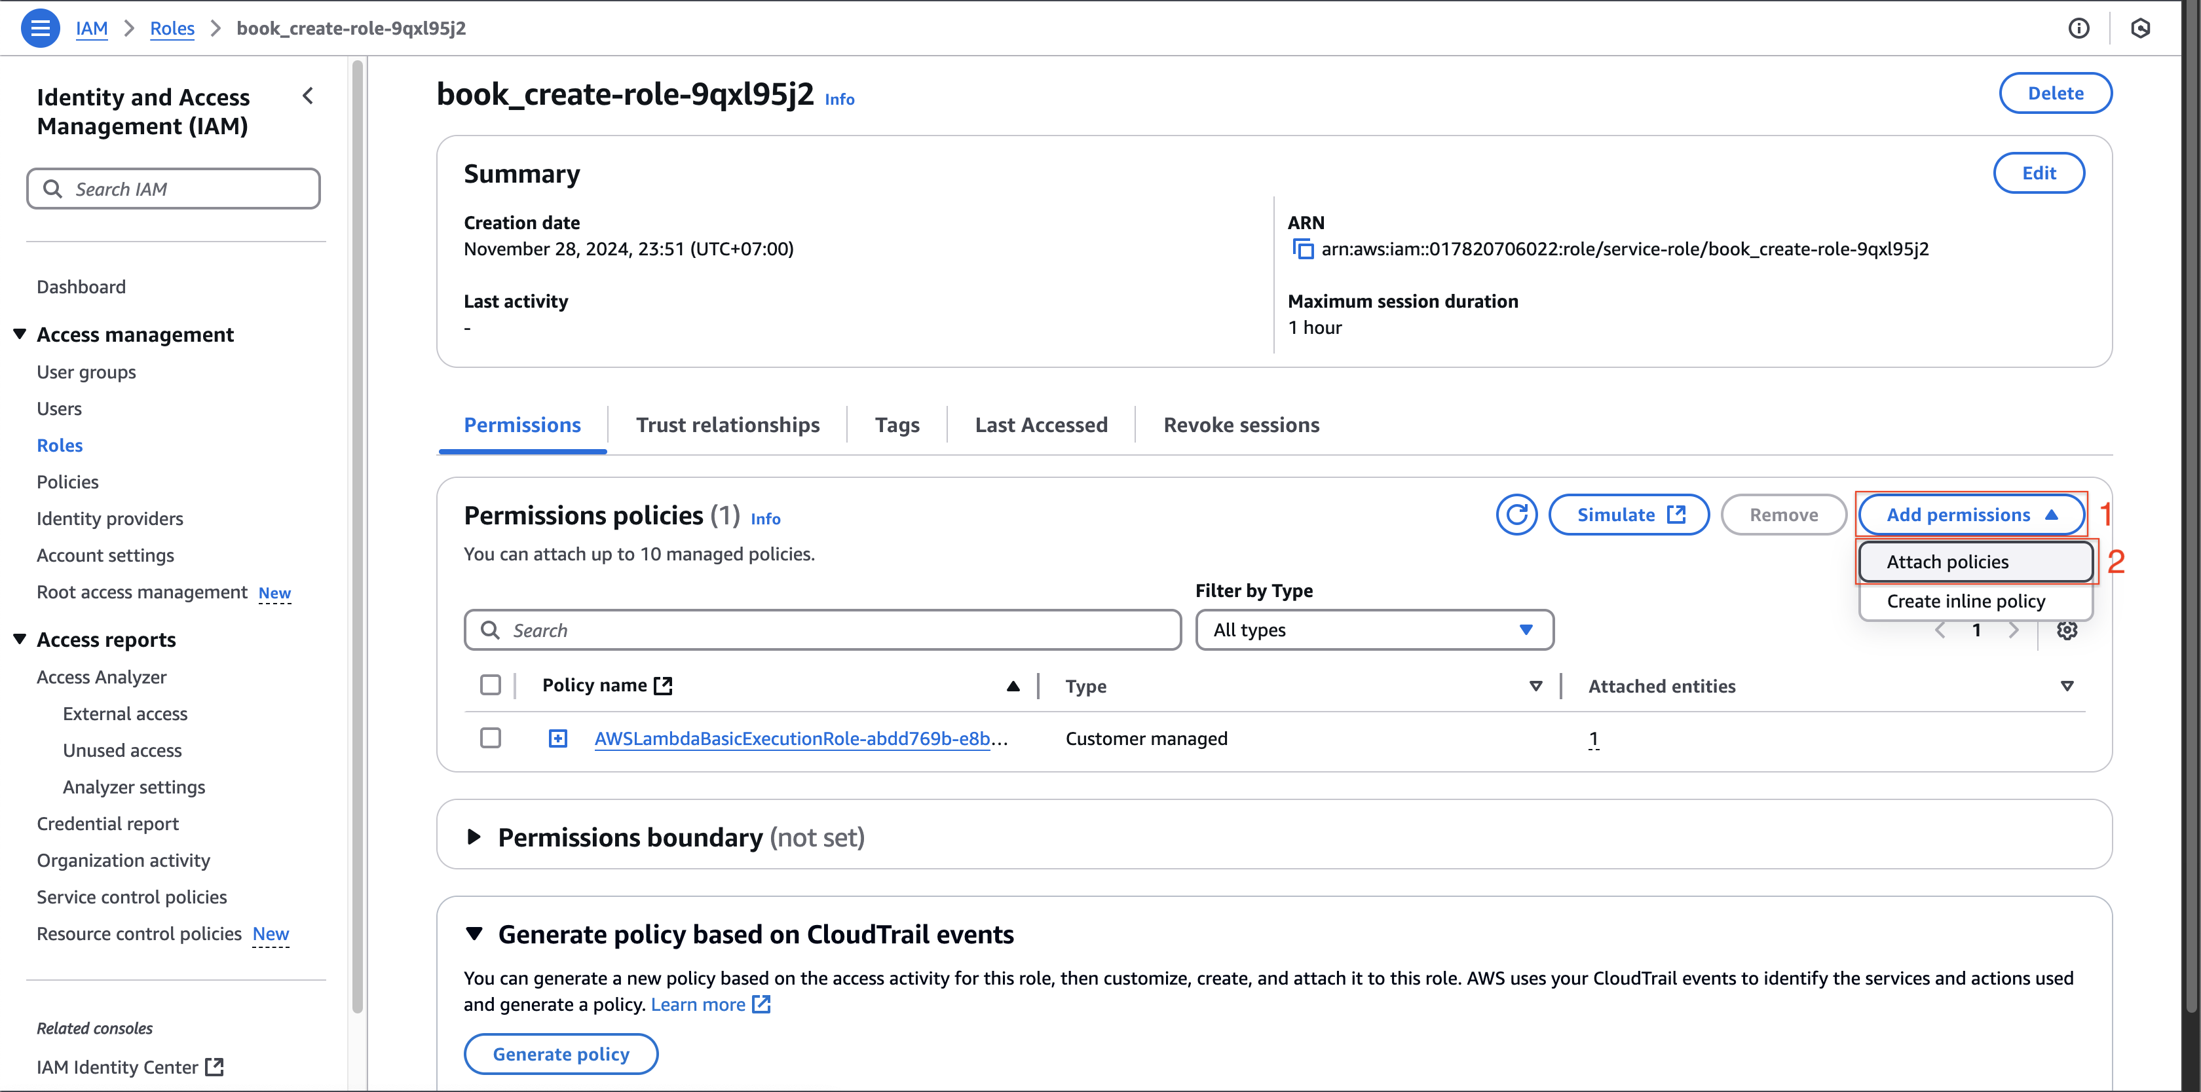The width and height of the screenshot is (2201, 1092).
Task: Open Identity providers in the sidebar
Action: pyautogui.click(x=109, y=519)
